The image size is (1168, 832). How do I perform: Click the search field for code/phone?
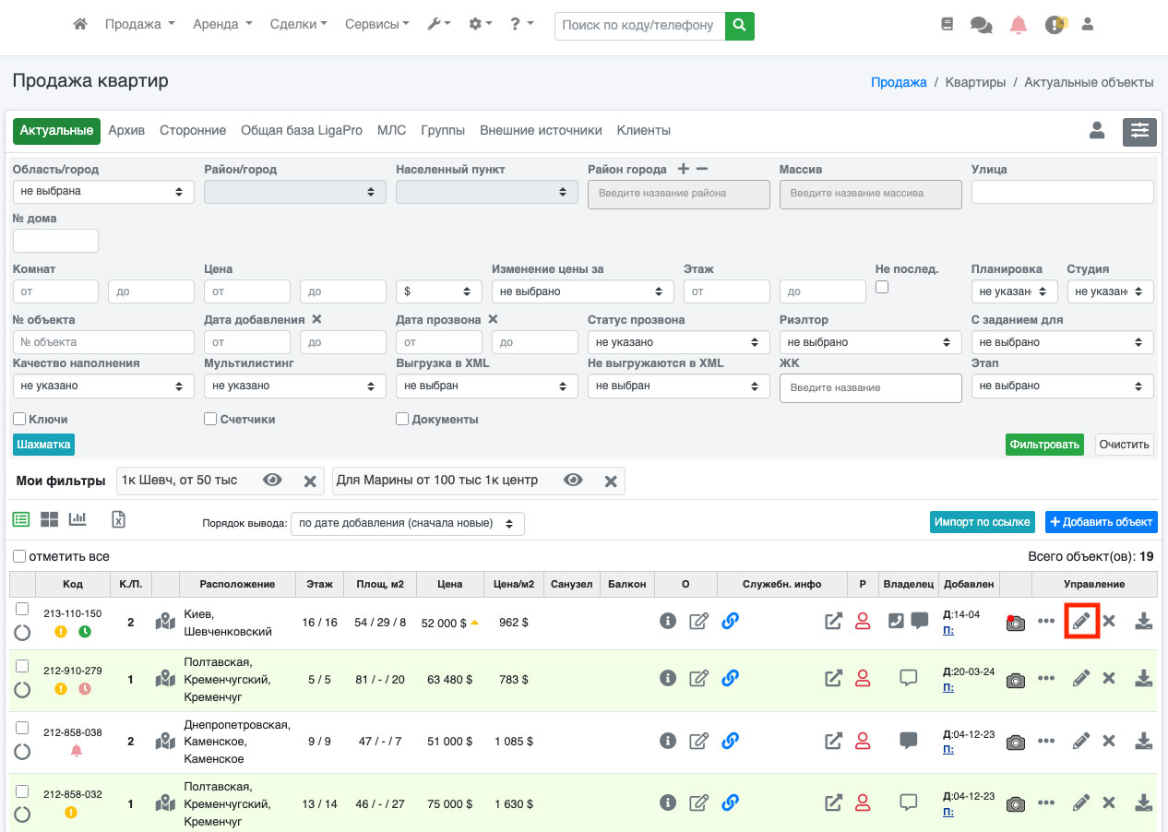coord(639,26)
